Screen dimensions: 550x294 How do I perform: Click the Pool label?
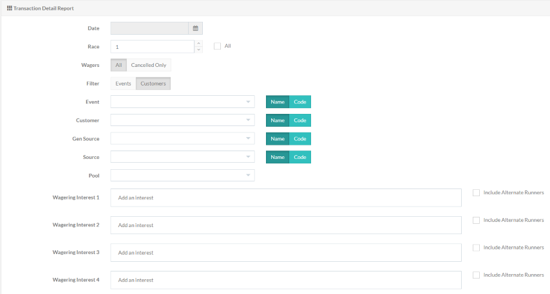(x=94, y=176)
